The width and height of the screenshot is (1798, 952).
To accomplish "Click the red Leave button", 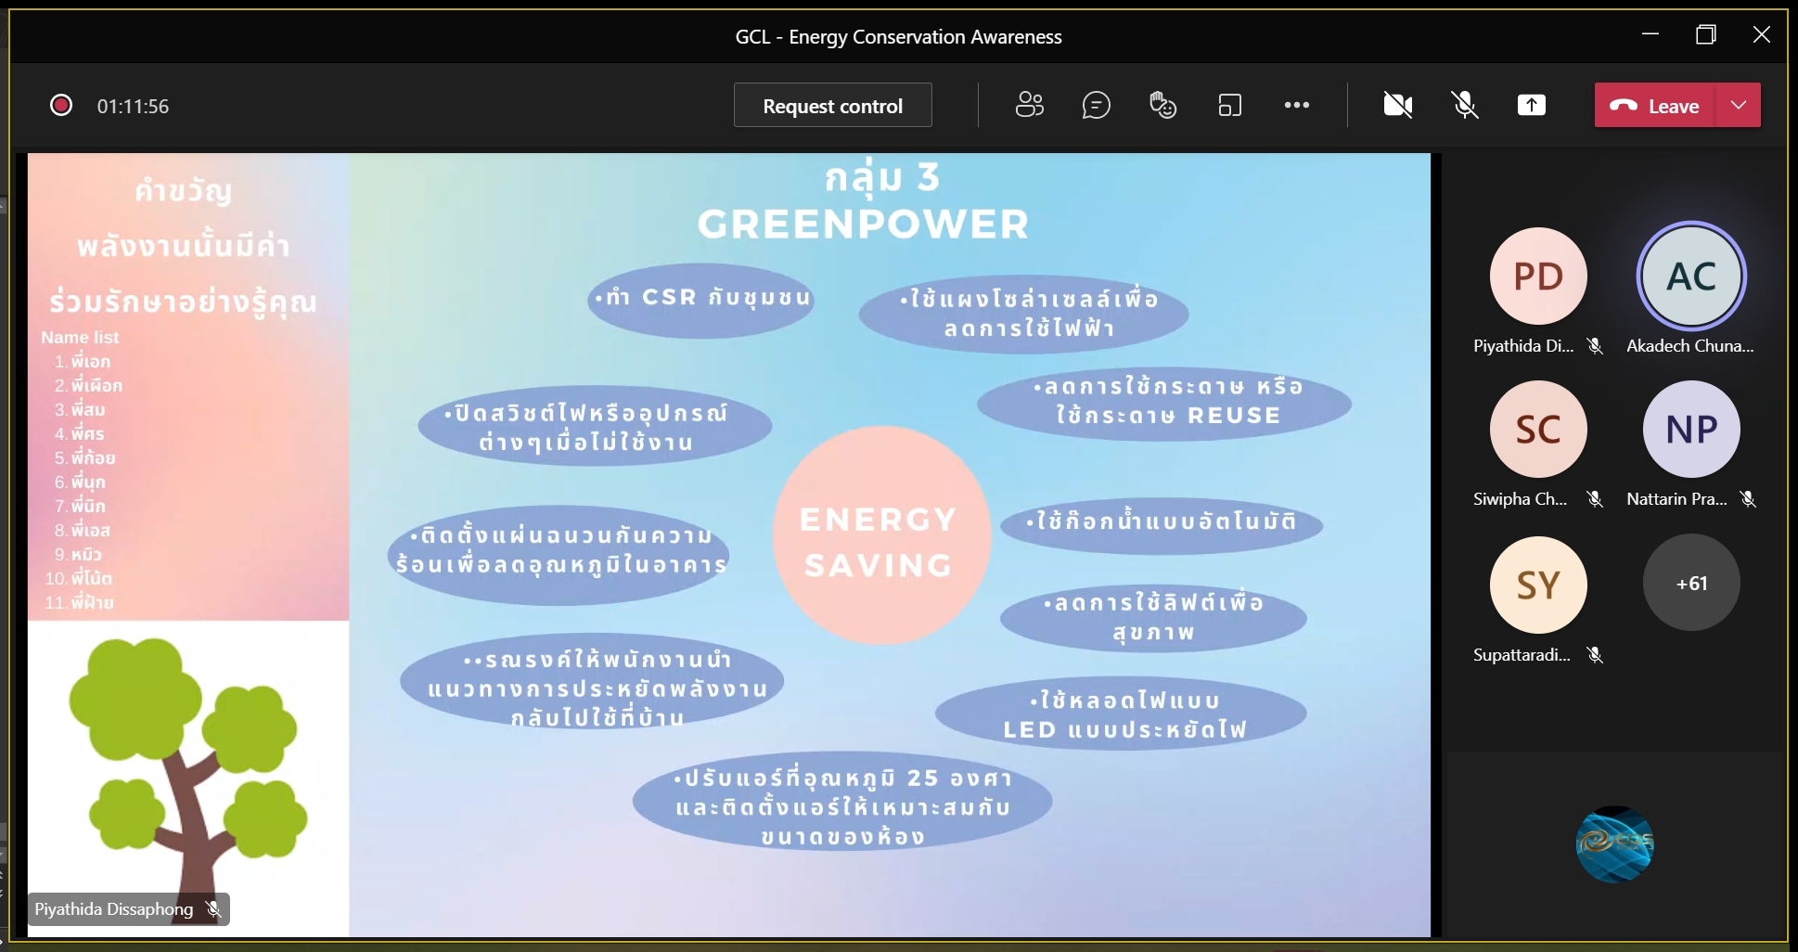I will tap(1655, 105).
